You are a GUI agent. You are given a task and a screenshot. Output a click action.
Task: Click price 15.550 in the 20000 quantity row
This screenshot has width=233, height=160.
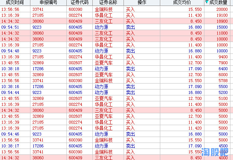tap(195, 9)
